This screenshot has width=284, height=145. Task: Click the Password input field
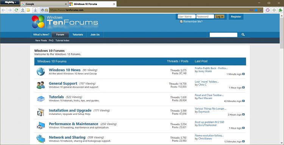205,17
